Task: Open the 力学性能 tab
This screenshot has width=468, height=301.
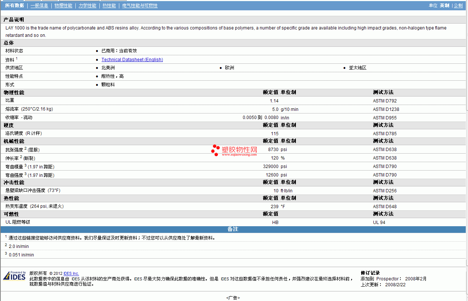Action: point(88,6)
